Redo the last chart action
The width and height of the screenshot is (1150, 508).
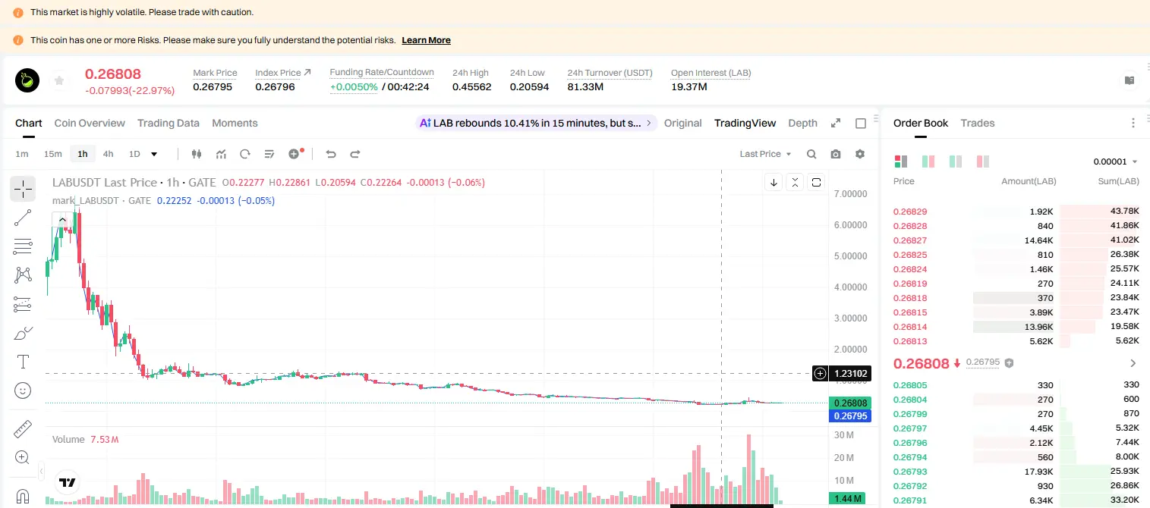[354, 154]
